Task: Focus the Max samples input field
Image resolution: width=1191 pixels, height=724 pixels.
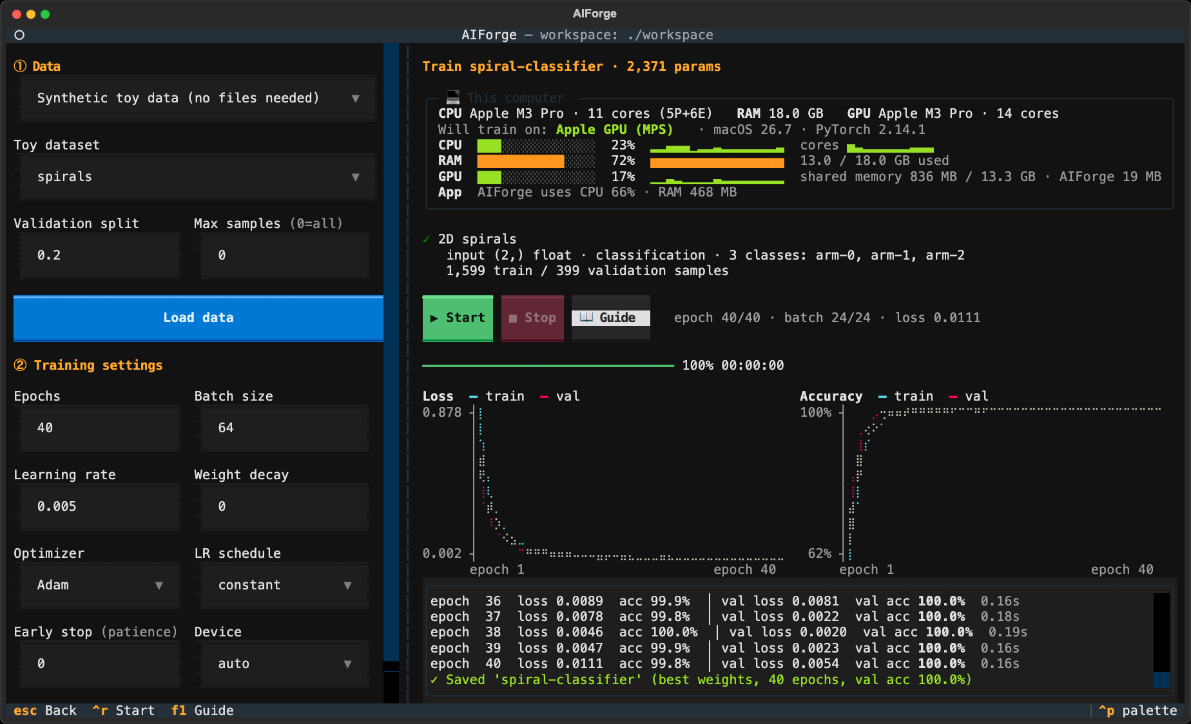Action: point(284,255)
